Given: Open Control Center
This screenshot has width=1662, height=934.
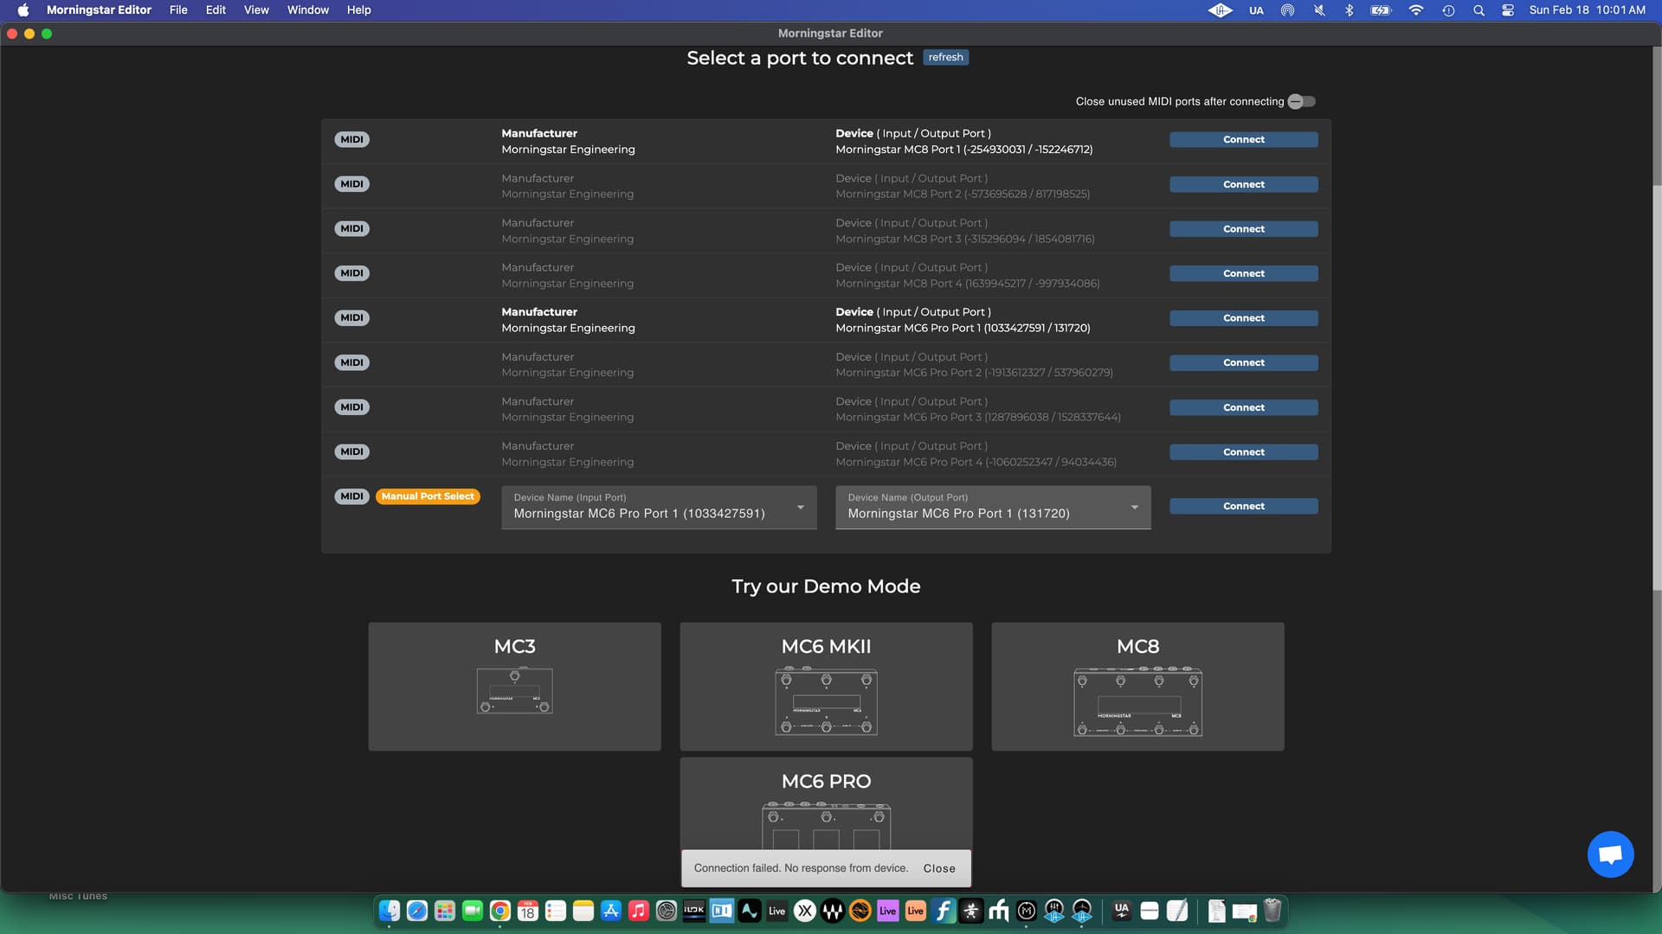Looking at the screenshot, I should click(1508, 10).
